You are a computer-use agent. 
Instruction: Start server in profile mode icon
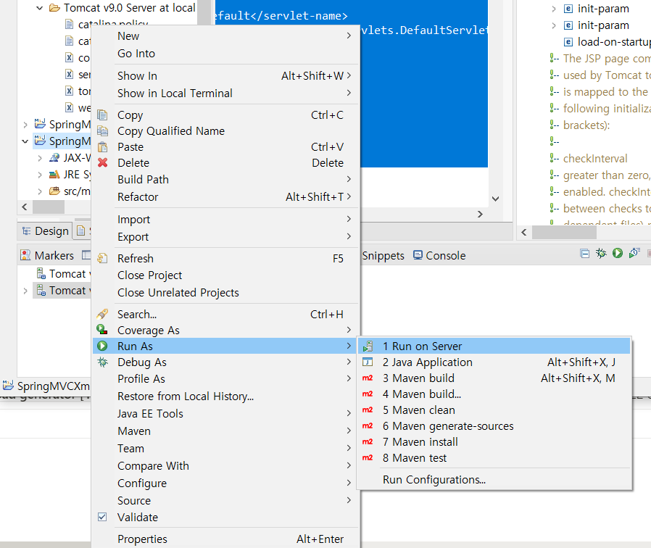click(x=634, y=253)
